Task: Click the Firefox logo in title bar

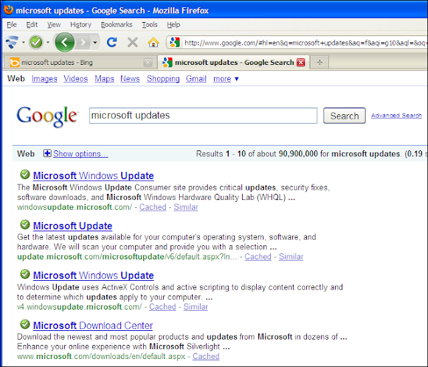Action: click(x=9, y=9)
